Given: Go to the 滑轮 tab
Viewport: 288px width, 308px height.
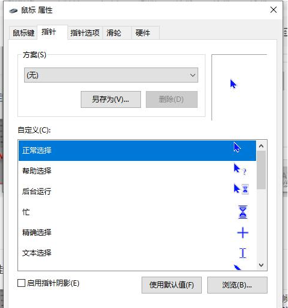Looking at the screenshot, I should 117,33.
